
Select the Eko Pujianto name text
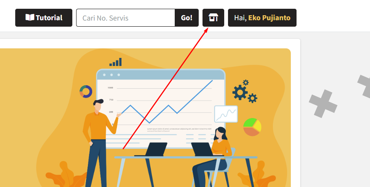tap(269, 18)
